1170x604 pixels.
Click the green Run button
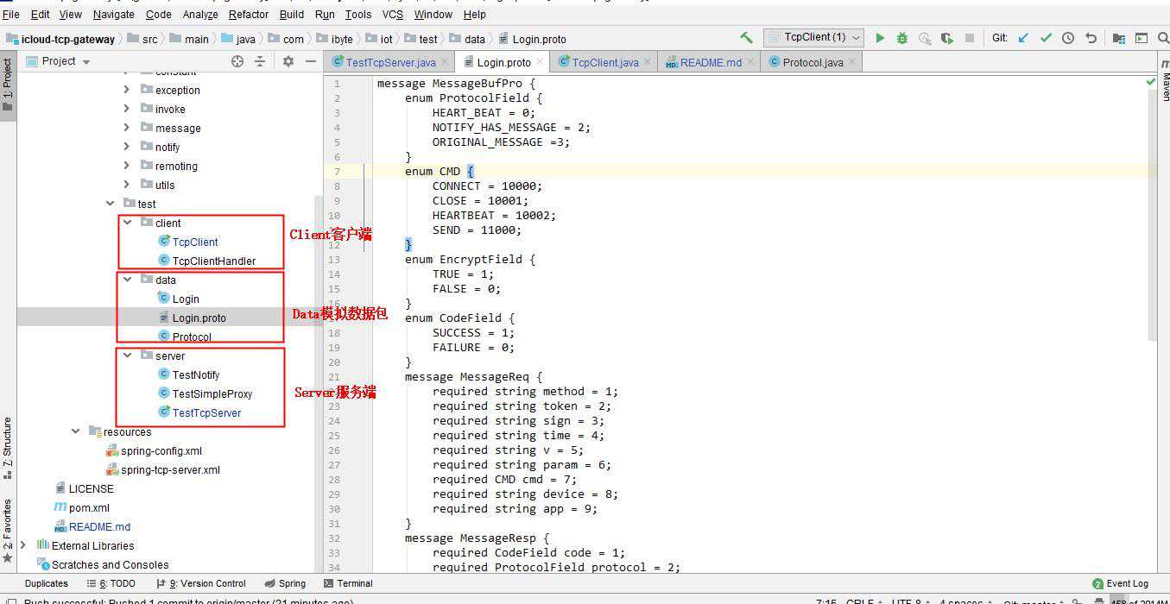[x=880, y=38]
